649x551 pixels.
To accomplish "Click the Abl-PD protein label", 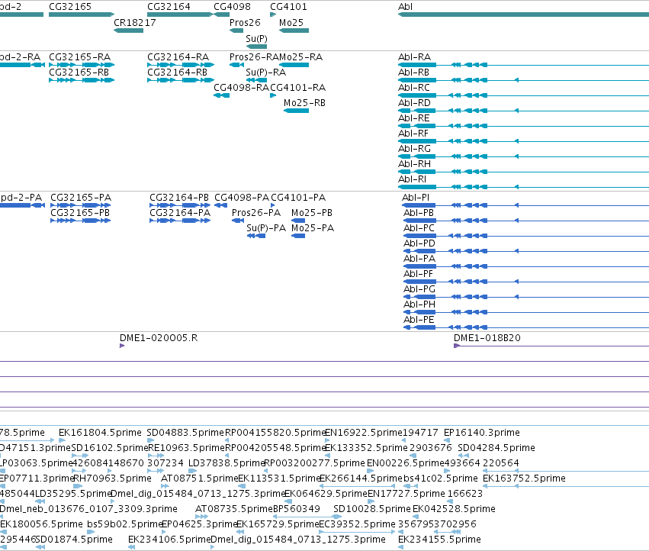I will tap(419, 243).
